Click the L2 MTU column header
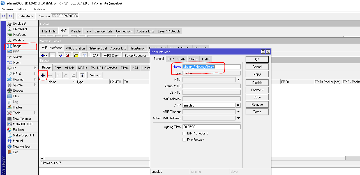The height and width of the screenshot is (175, 360). click(x=116, y=82)
